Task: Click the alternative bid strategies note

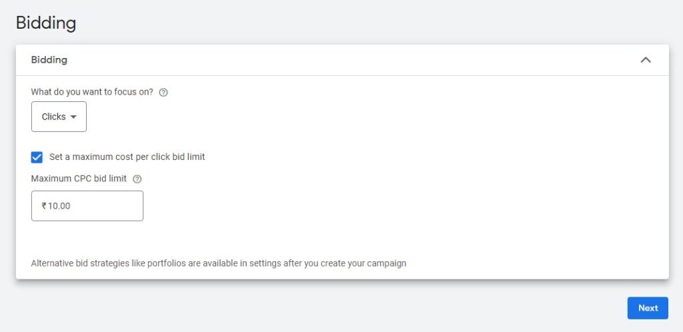Action: point(219,263)
